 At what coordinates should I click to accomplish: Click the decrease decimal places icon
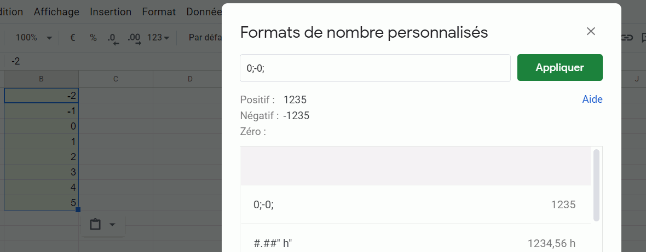[112, 38]
